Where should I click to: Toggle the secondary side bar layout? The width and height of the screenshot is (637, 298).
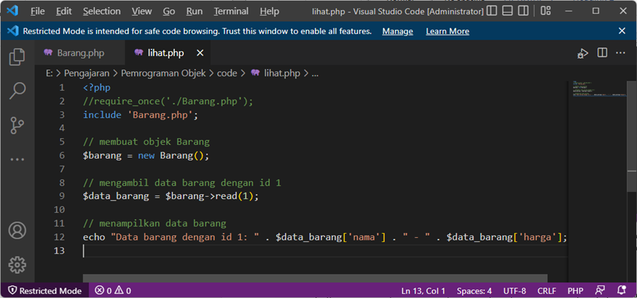[x=526, y=11]
